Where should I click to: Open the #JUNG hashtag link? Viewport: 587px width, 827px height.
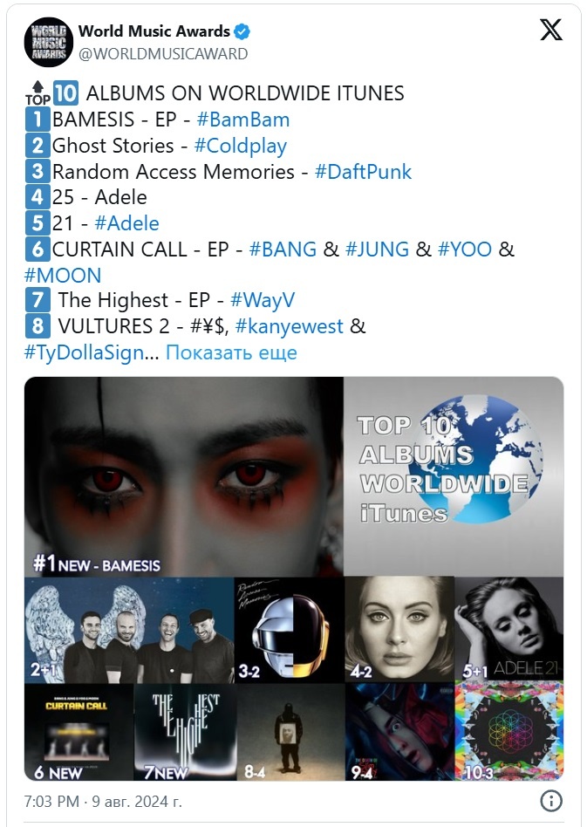pyautogui.click(x=377, y=249)
